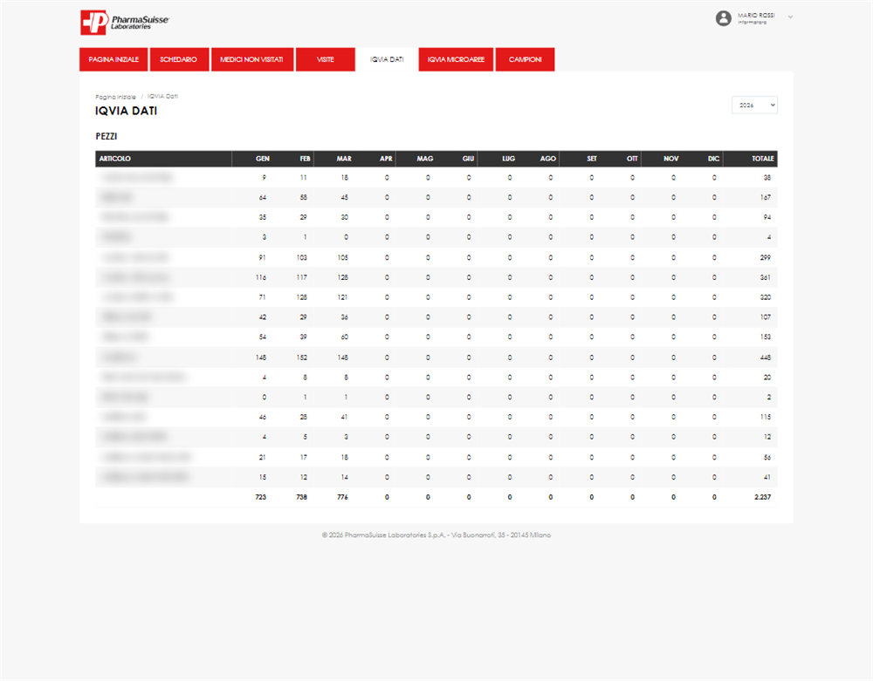Click the row total 320
This screenshot has height=681, width=873.
766,297
